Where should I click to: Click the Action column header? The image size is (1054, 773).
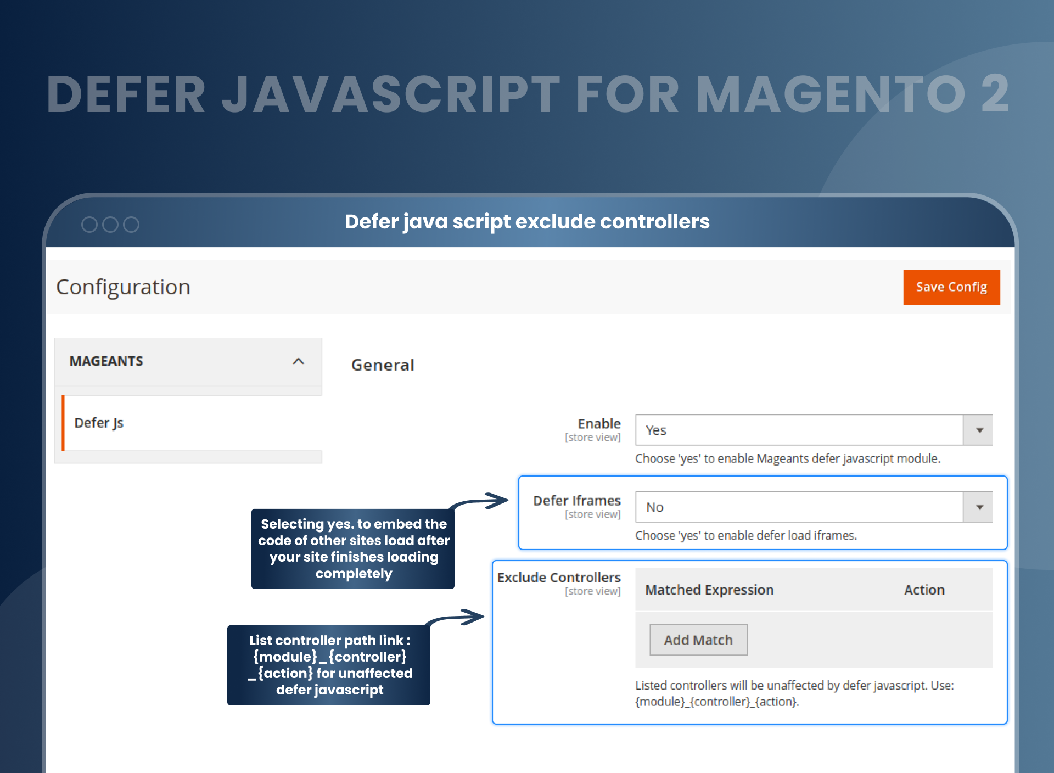click(924, 590)
